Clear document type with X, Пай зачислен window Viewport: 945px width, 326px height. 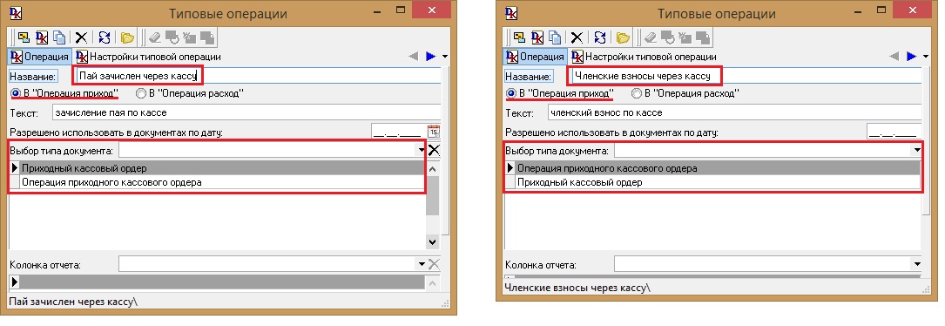(x=434, y=150)
